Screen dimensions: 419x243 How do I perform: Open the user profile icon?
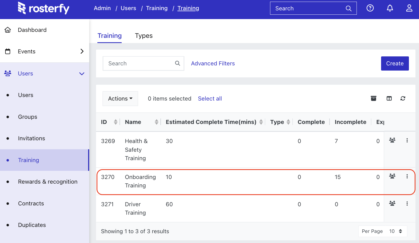[x=409, y=8]
